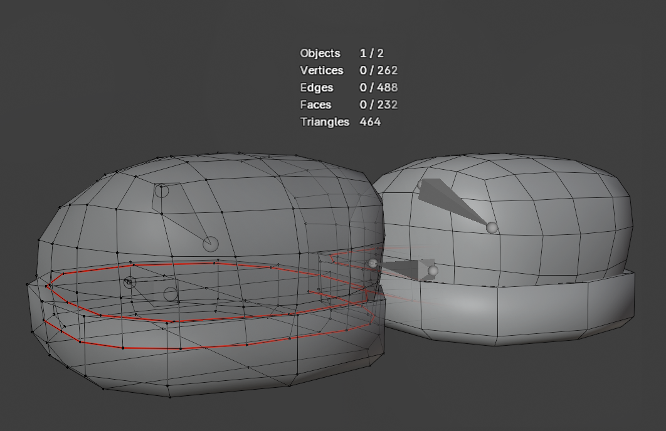This screenshot has width=666, height=431.
Task: Click the "464" triangles count
Action: click(370, 122)
